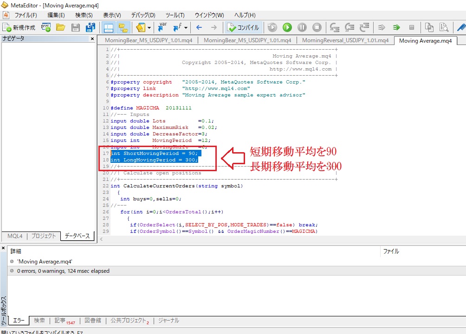The width and height of the screenshot is (466, 334).
Task: Open the Tools (ツール) menu
Action: (x=175, y=15)
